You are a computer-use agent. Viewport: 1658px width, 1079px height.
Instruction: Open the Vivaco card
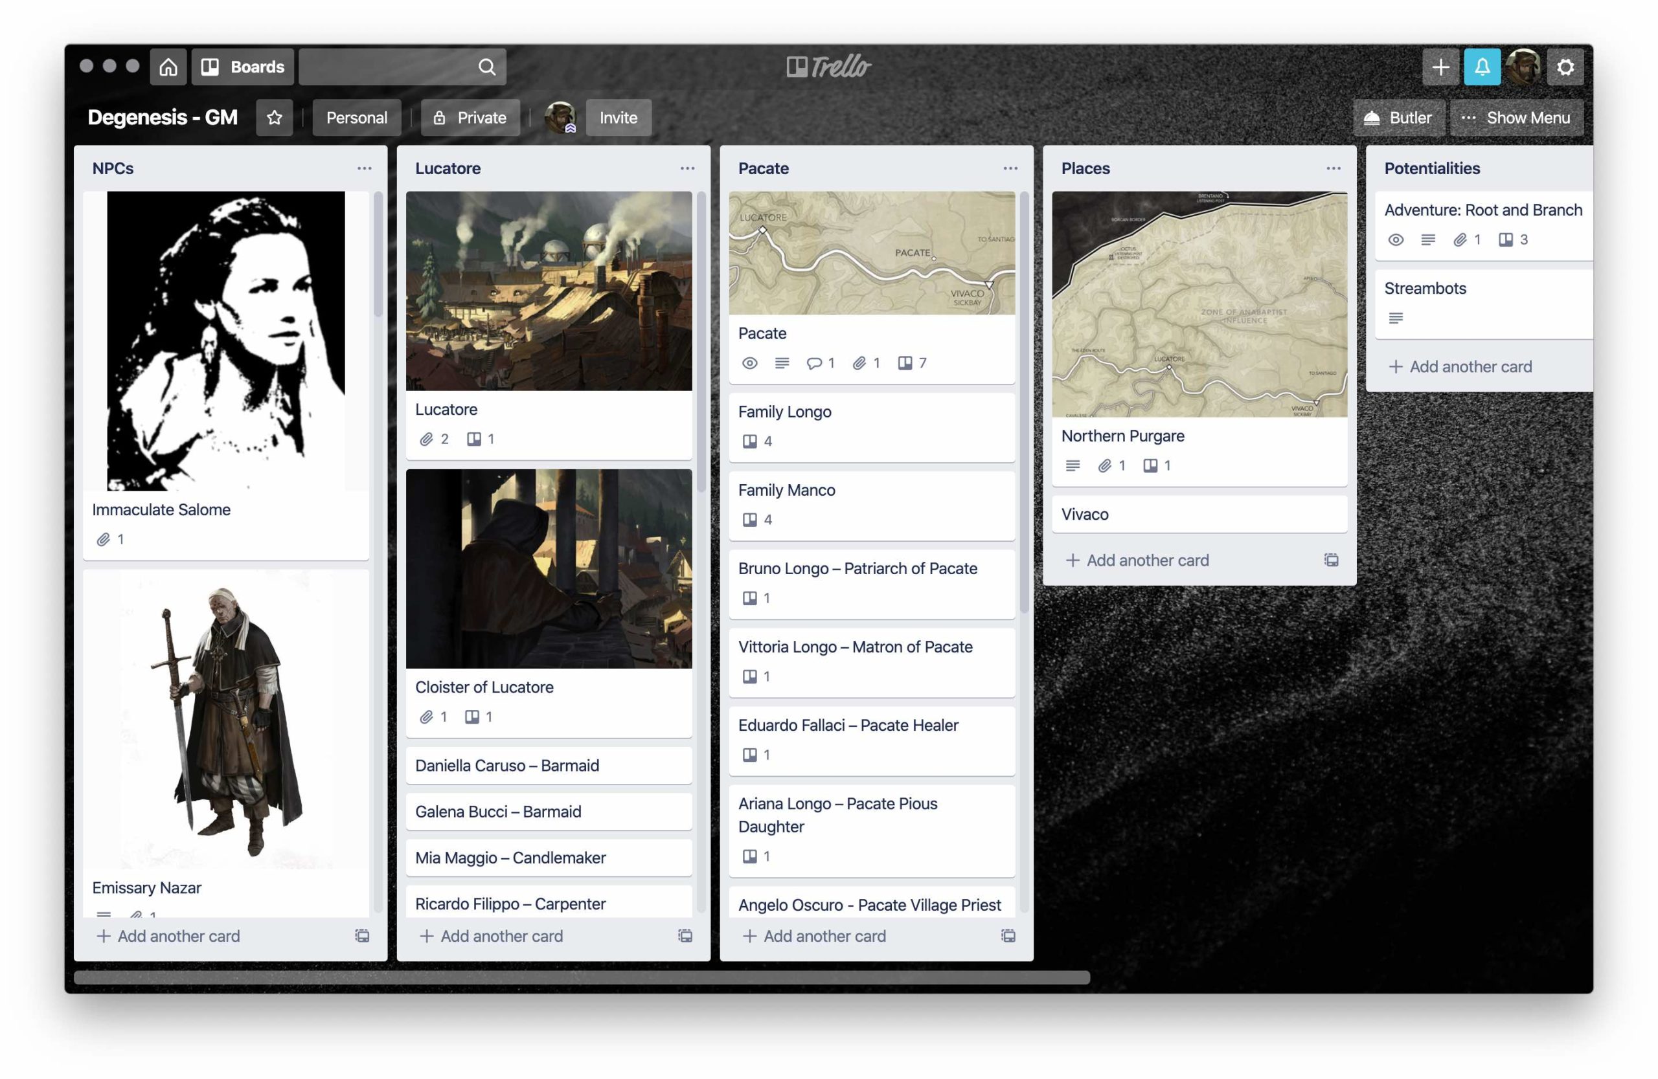pos(1199,515)
